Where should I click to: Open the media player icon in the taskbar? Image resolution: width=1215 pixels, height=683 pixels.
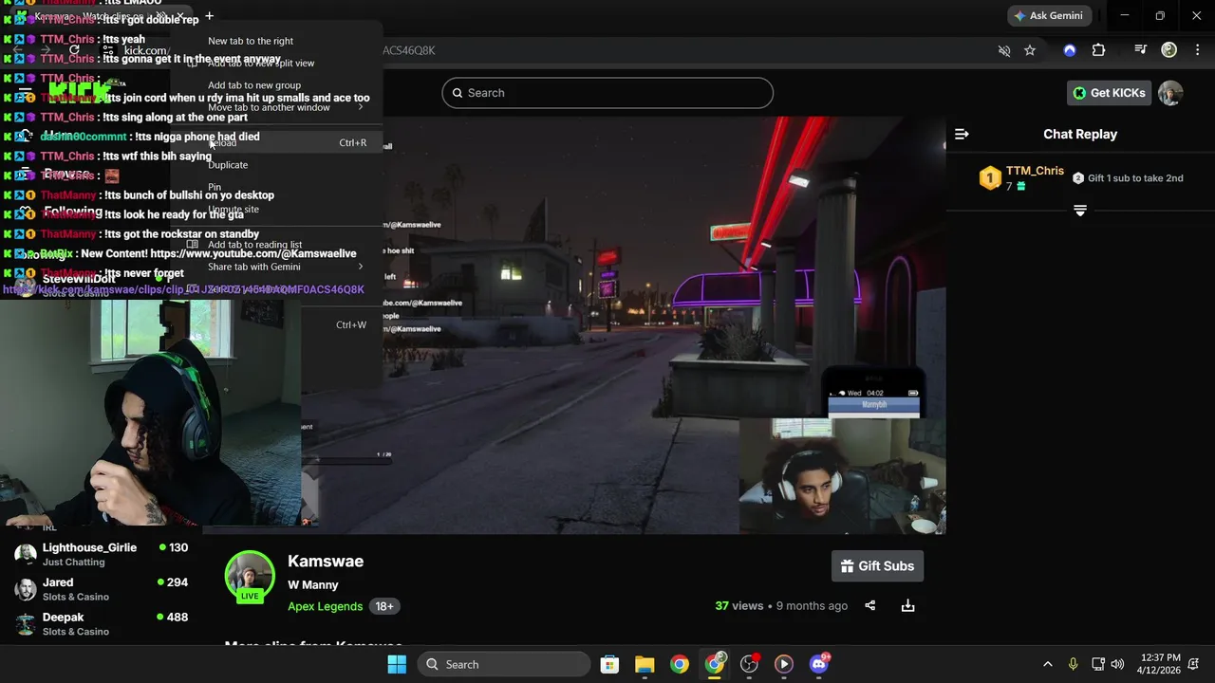coord(784,664)
